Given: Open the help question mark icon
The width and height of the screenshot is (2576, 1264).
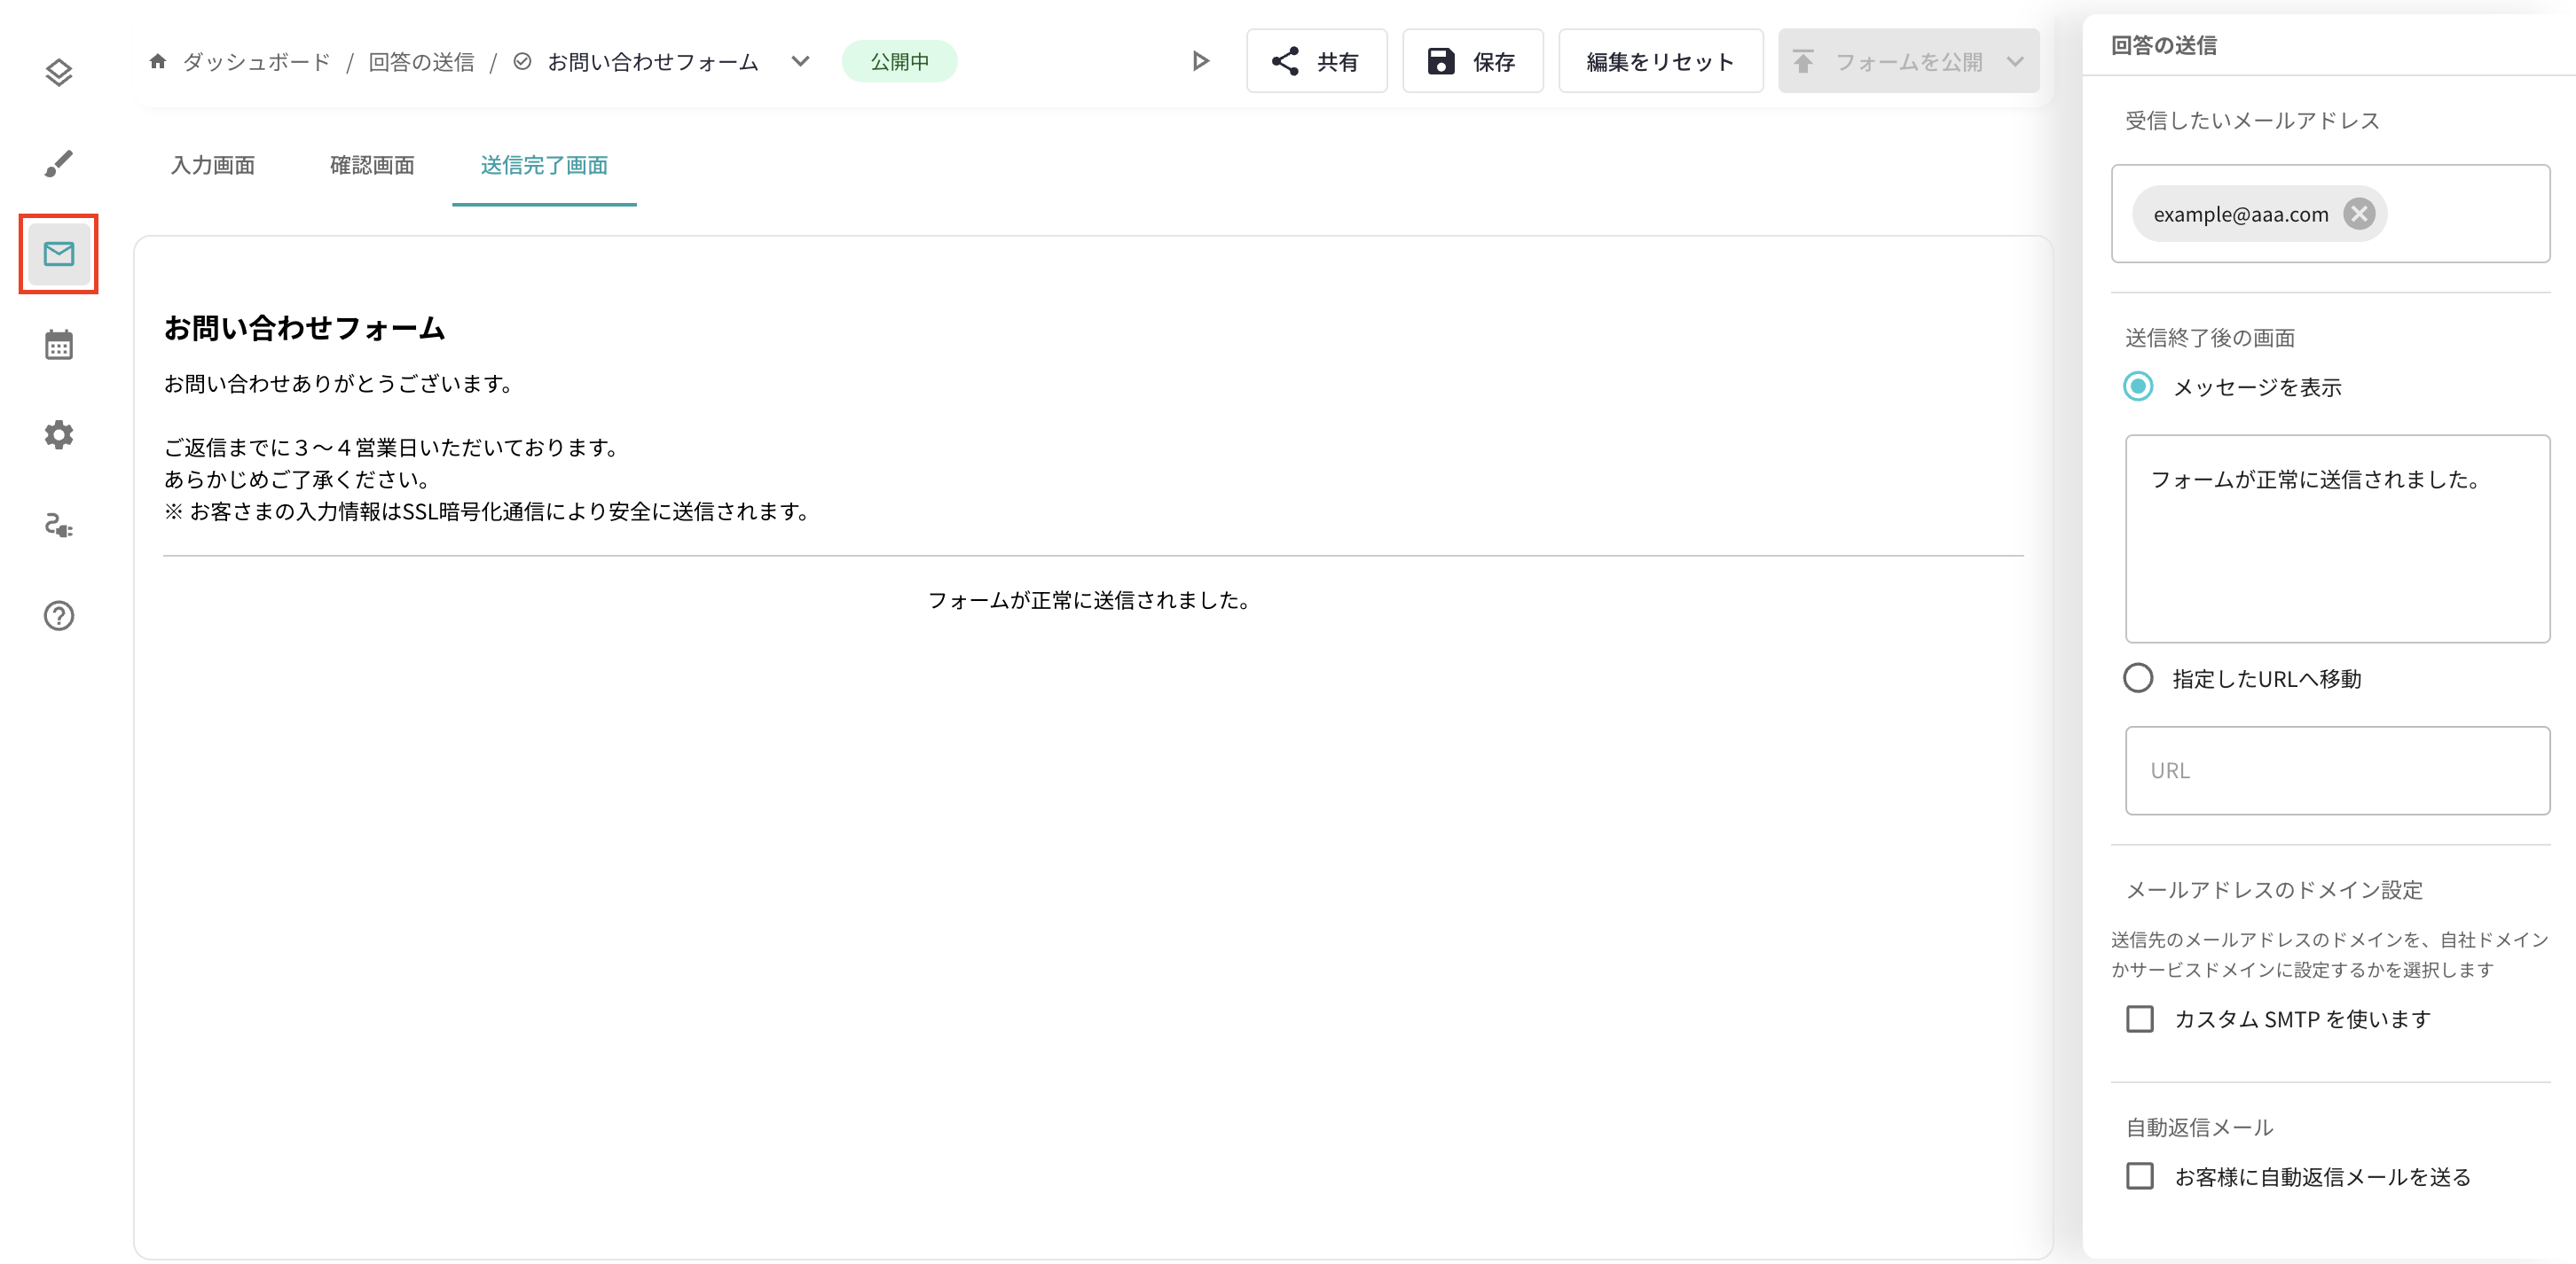Looking at the screenshot, I should 59,615.
